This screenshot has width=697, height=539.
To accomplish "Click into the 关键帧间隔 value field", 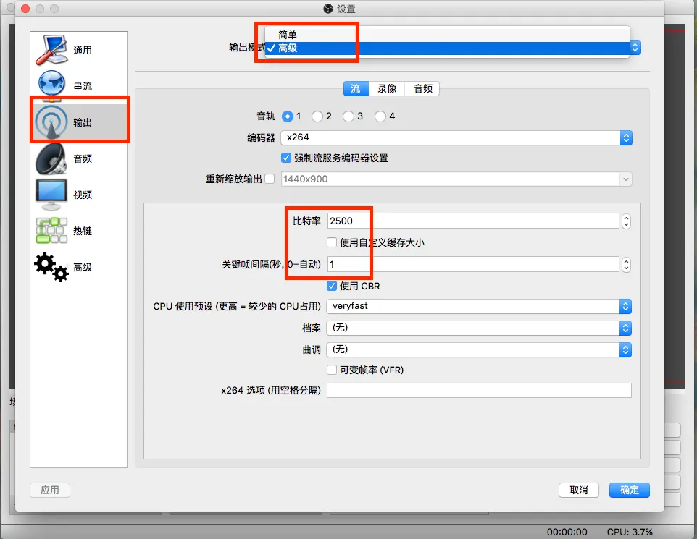I will pyautogui.click(x=473, y=265).
